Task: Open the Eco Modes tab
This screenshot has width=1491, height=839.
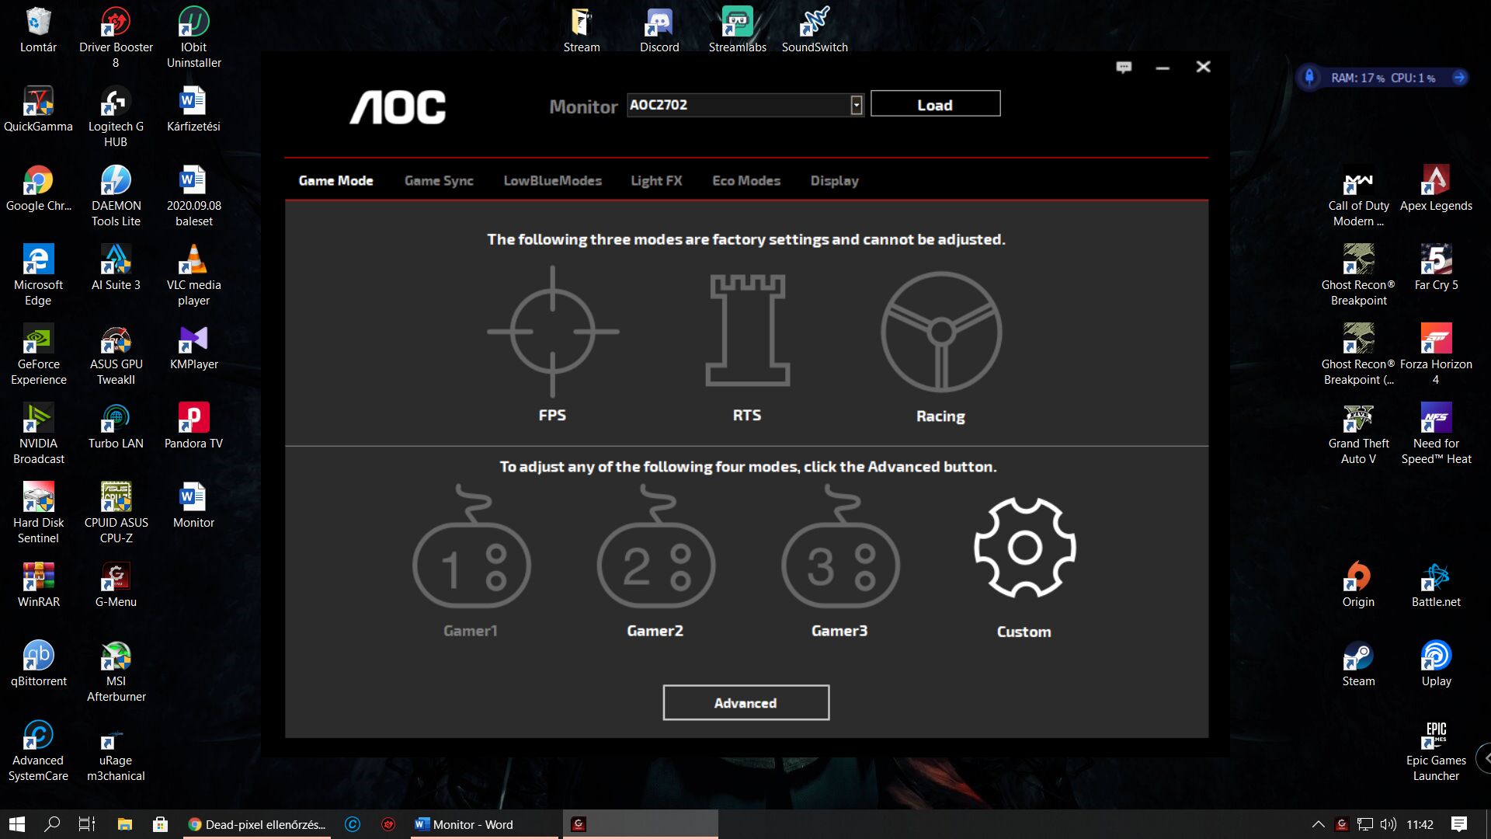Action: 746,181
